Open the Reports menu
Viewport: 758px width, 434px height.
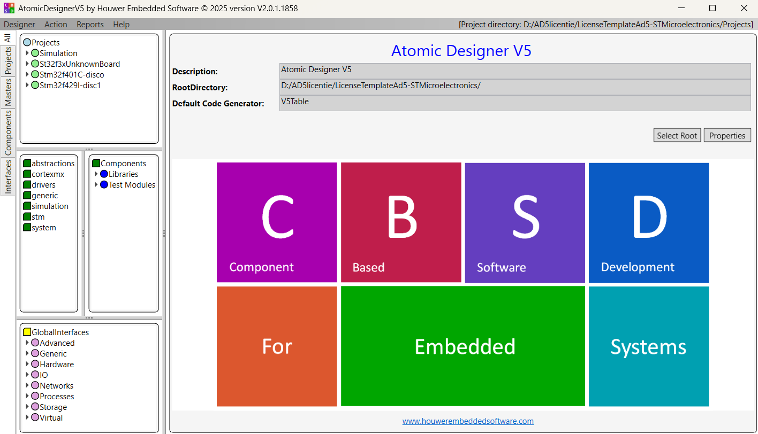click(90, 25)
